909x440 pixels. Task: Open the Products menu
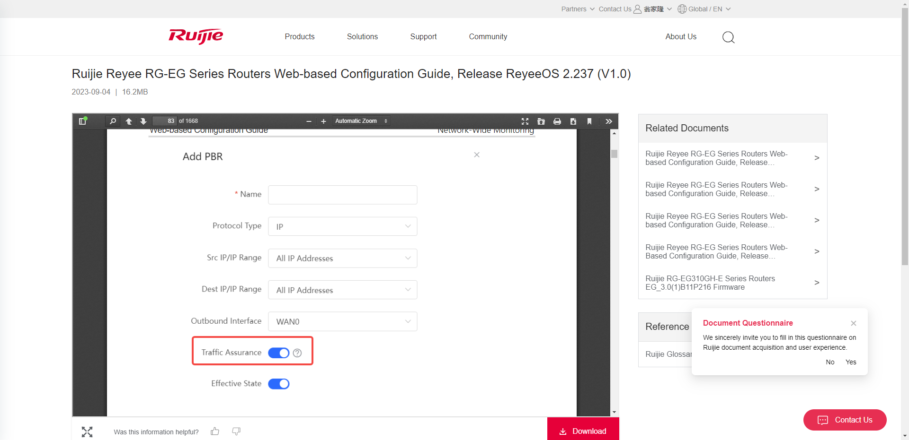(300, 37)
